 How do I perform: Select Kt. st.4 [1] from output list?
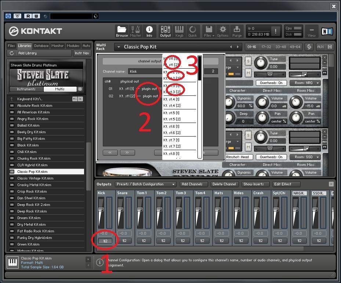171,99
